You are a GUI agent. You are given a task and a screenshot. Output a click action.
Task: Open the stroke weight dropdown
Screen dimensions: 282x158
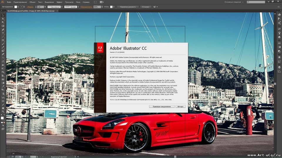(45, 7)
